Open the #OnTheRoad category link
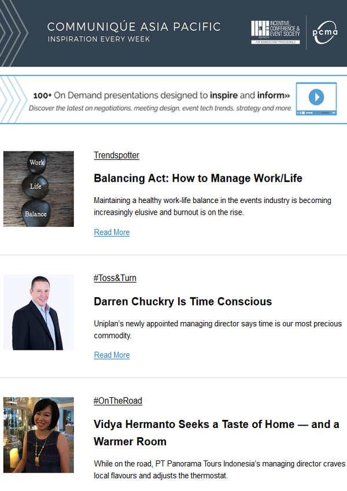Screen dimensions: 347x491 (x=118, y=401)
